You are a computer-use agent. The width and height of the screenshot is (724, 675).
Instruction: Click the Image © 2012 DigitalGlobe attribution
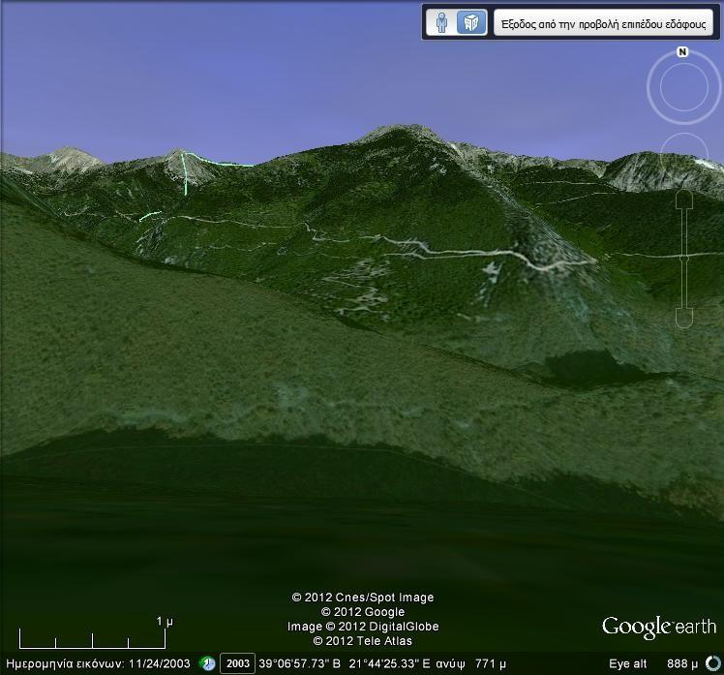[x=363, y=627]
